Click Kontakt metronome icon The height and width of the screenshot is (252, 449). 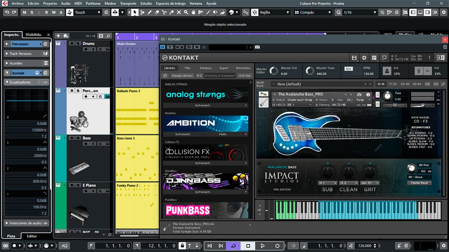(387, 71)
